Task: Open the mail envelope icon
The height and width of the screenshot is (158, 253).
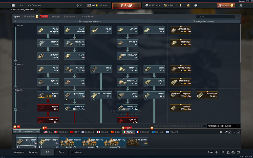Action: point(238,152)
